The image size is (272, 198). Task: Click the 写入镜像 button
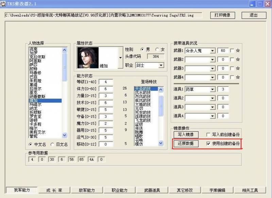pyautogui.click(x=186, y=135)
